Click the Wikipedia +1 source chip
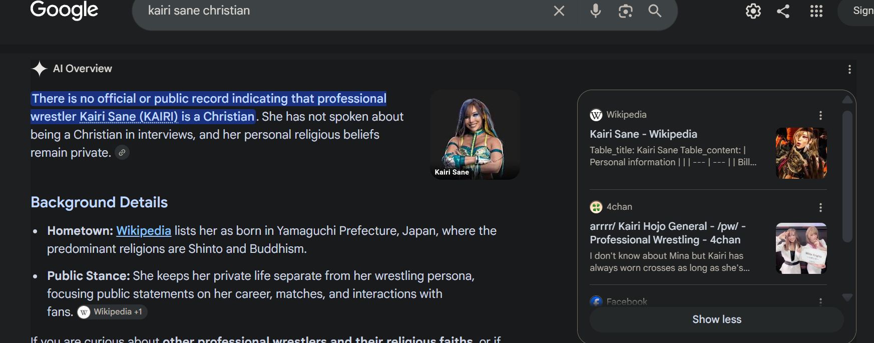 click(112, 312)
